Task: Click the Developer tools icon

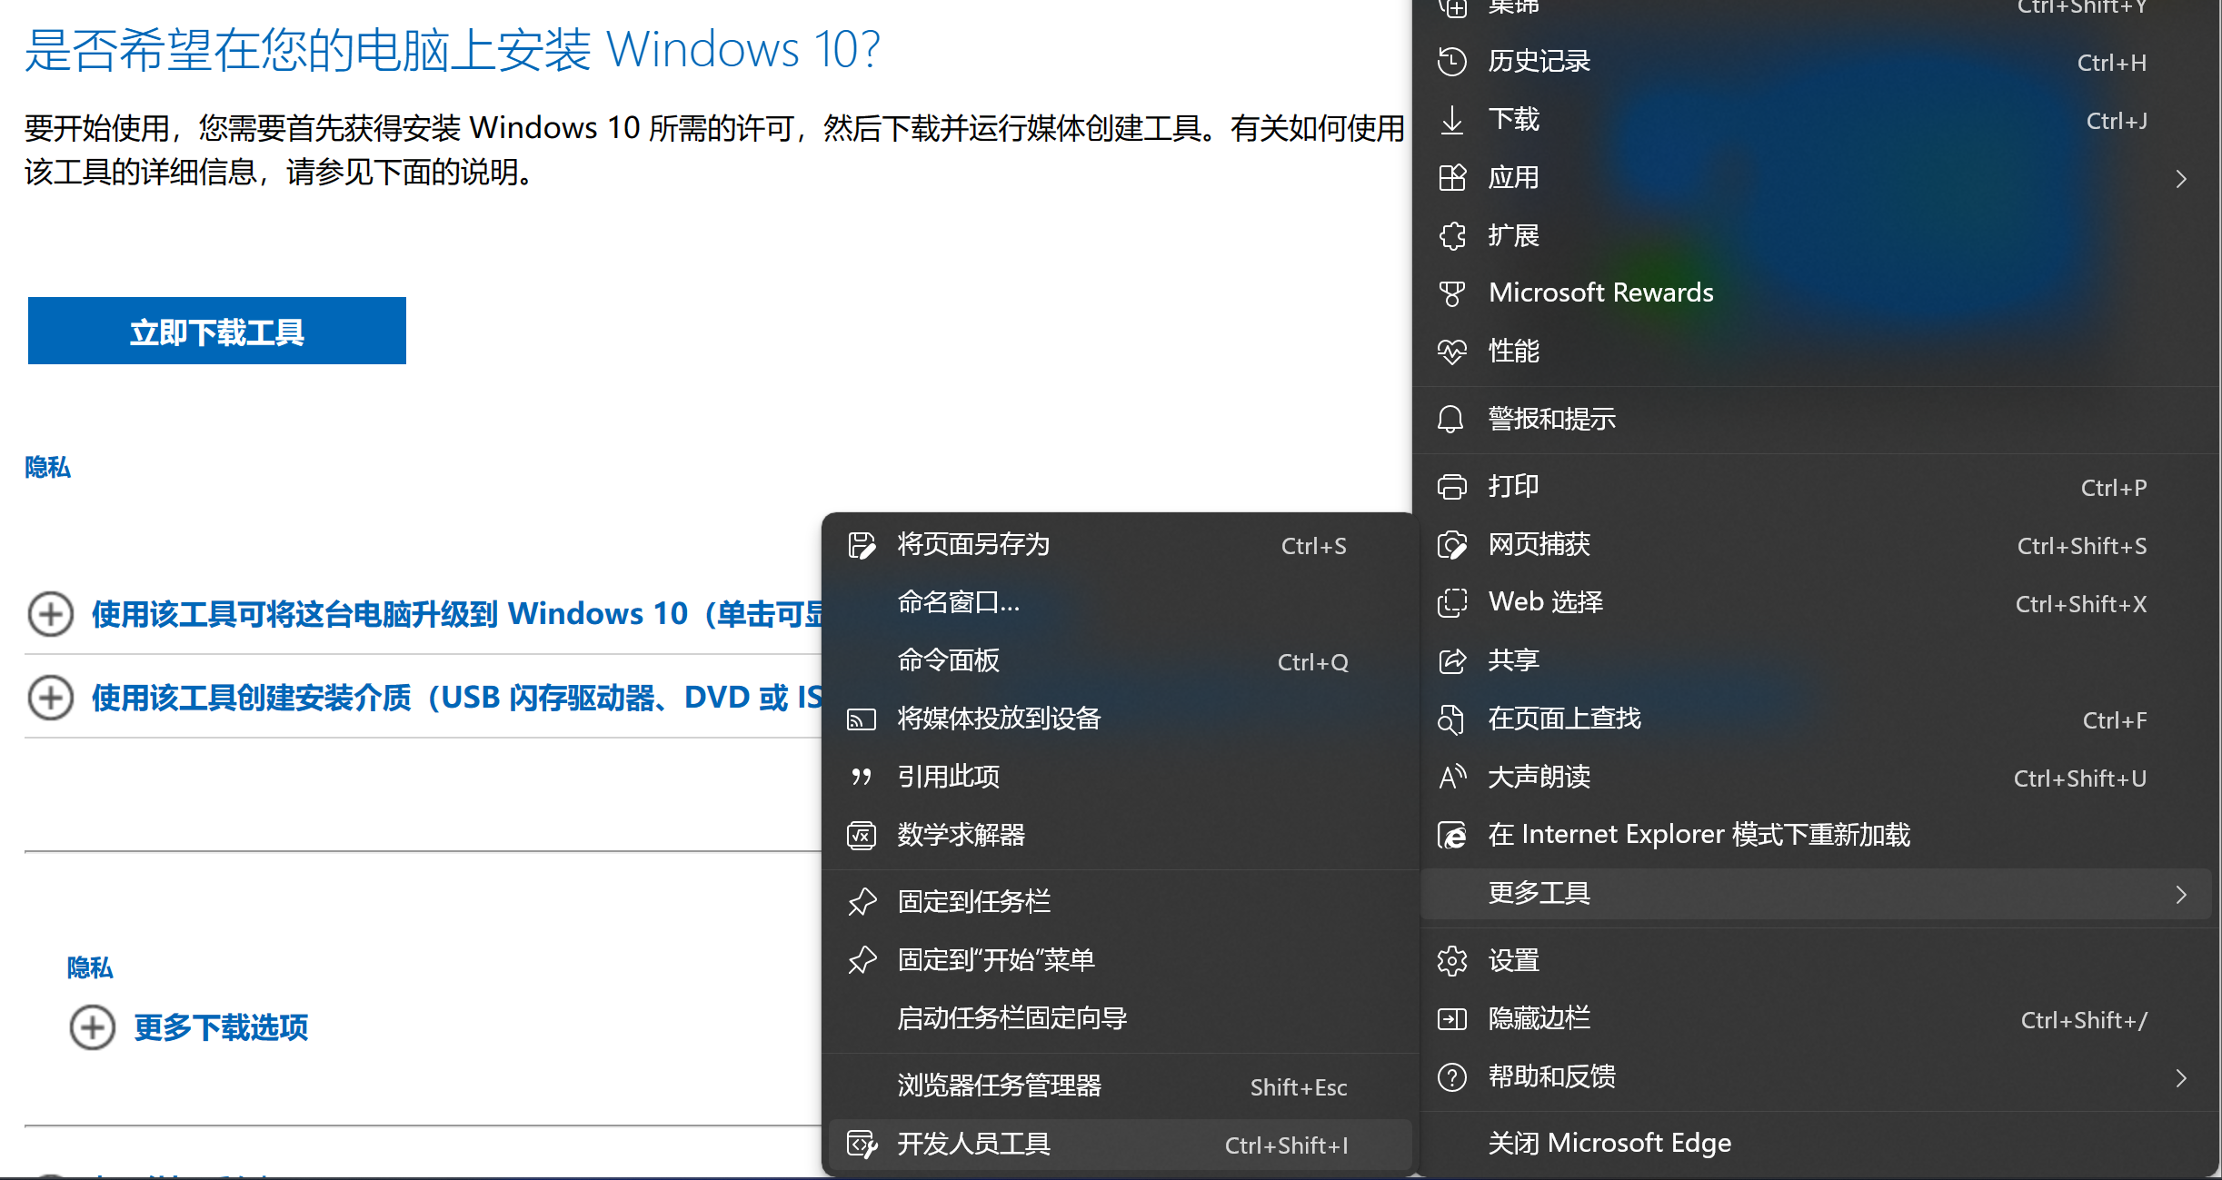Action: (x=862, y=1144)
